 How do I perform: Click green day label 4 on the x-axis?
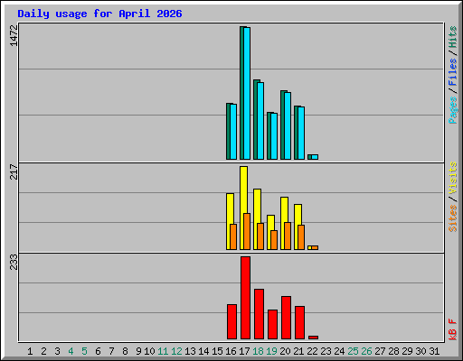pyautogui.click(x=71, y=351)
